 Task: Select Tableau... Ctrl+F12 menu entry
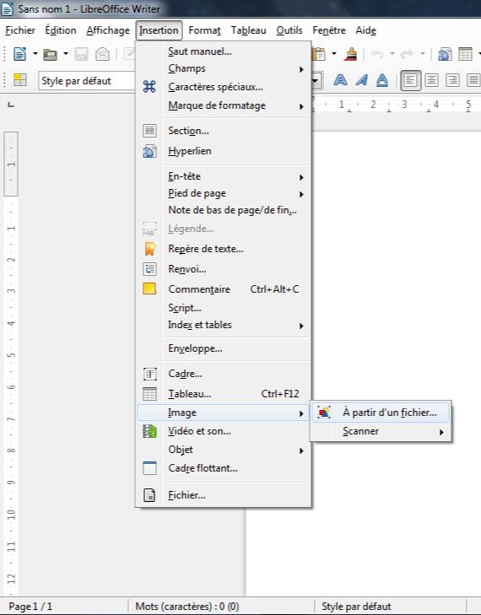[x=224, y=394]
